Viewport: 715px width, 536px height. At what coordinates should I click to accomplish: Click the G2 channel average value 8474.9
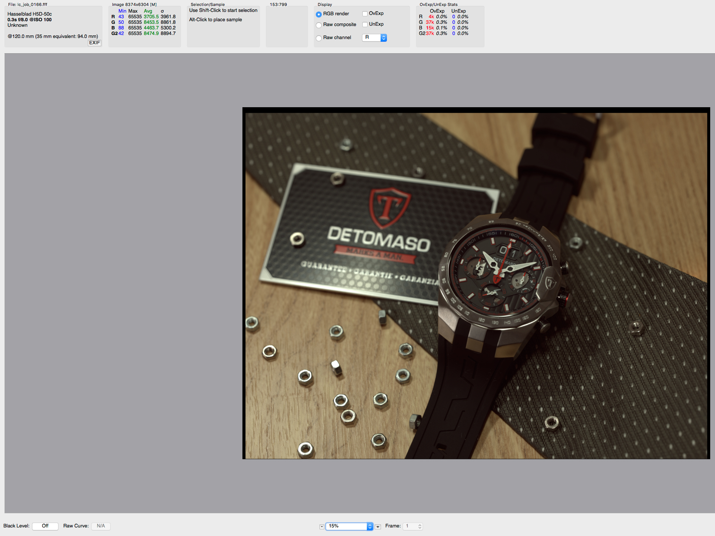click(x=151, y=33)
